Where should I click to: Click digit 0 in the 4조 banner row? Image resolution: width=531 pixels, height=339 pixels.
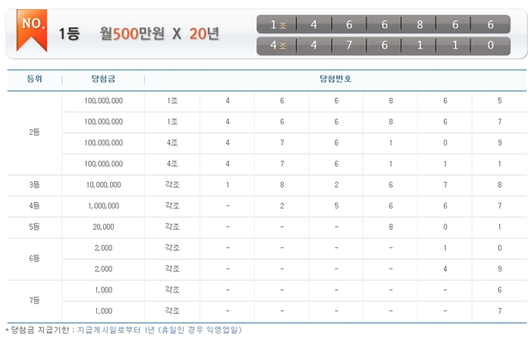click(490, 46)
